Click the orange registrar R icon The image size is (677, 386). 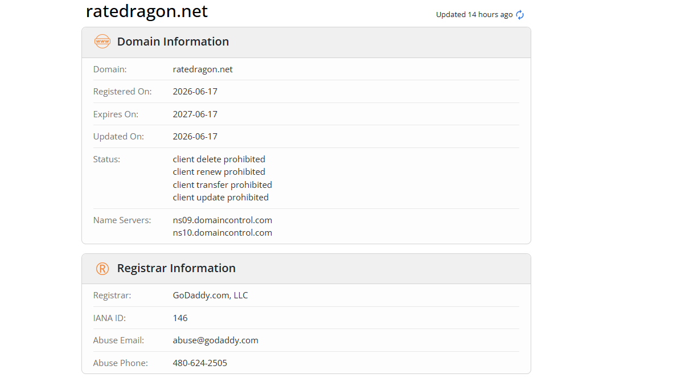click(102, 269)
